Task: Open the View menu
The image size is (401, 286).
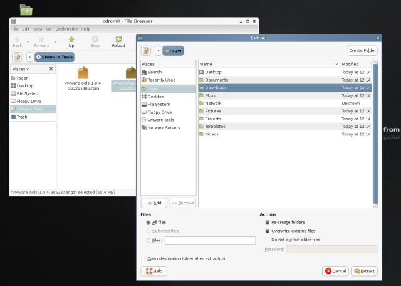Action: pyautogui.click(x=38, y=29)
